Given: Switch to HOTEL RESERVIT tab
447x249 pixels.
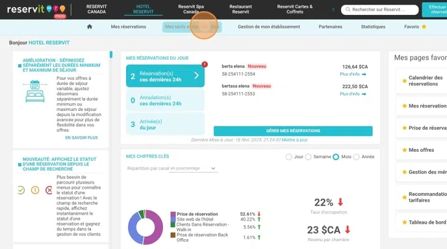Looking at the screenshot, I should click(143, 9).
